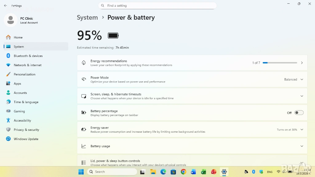The width and height of the screenshot is (315, 177).
Task: Launch Microsoft Edge from taskbar
Action: [x=163, y=172]
